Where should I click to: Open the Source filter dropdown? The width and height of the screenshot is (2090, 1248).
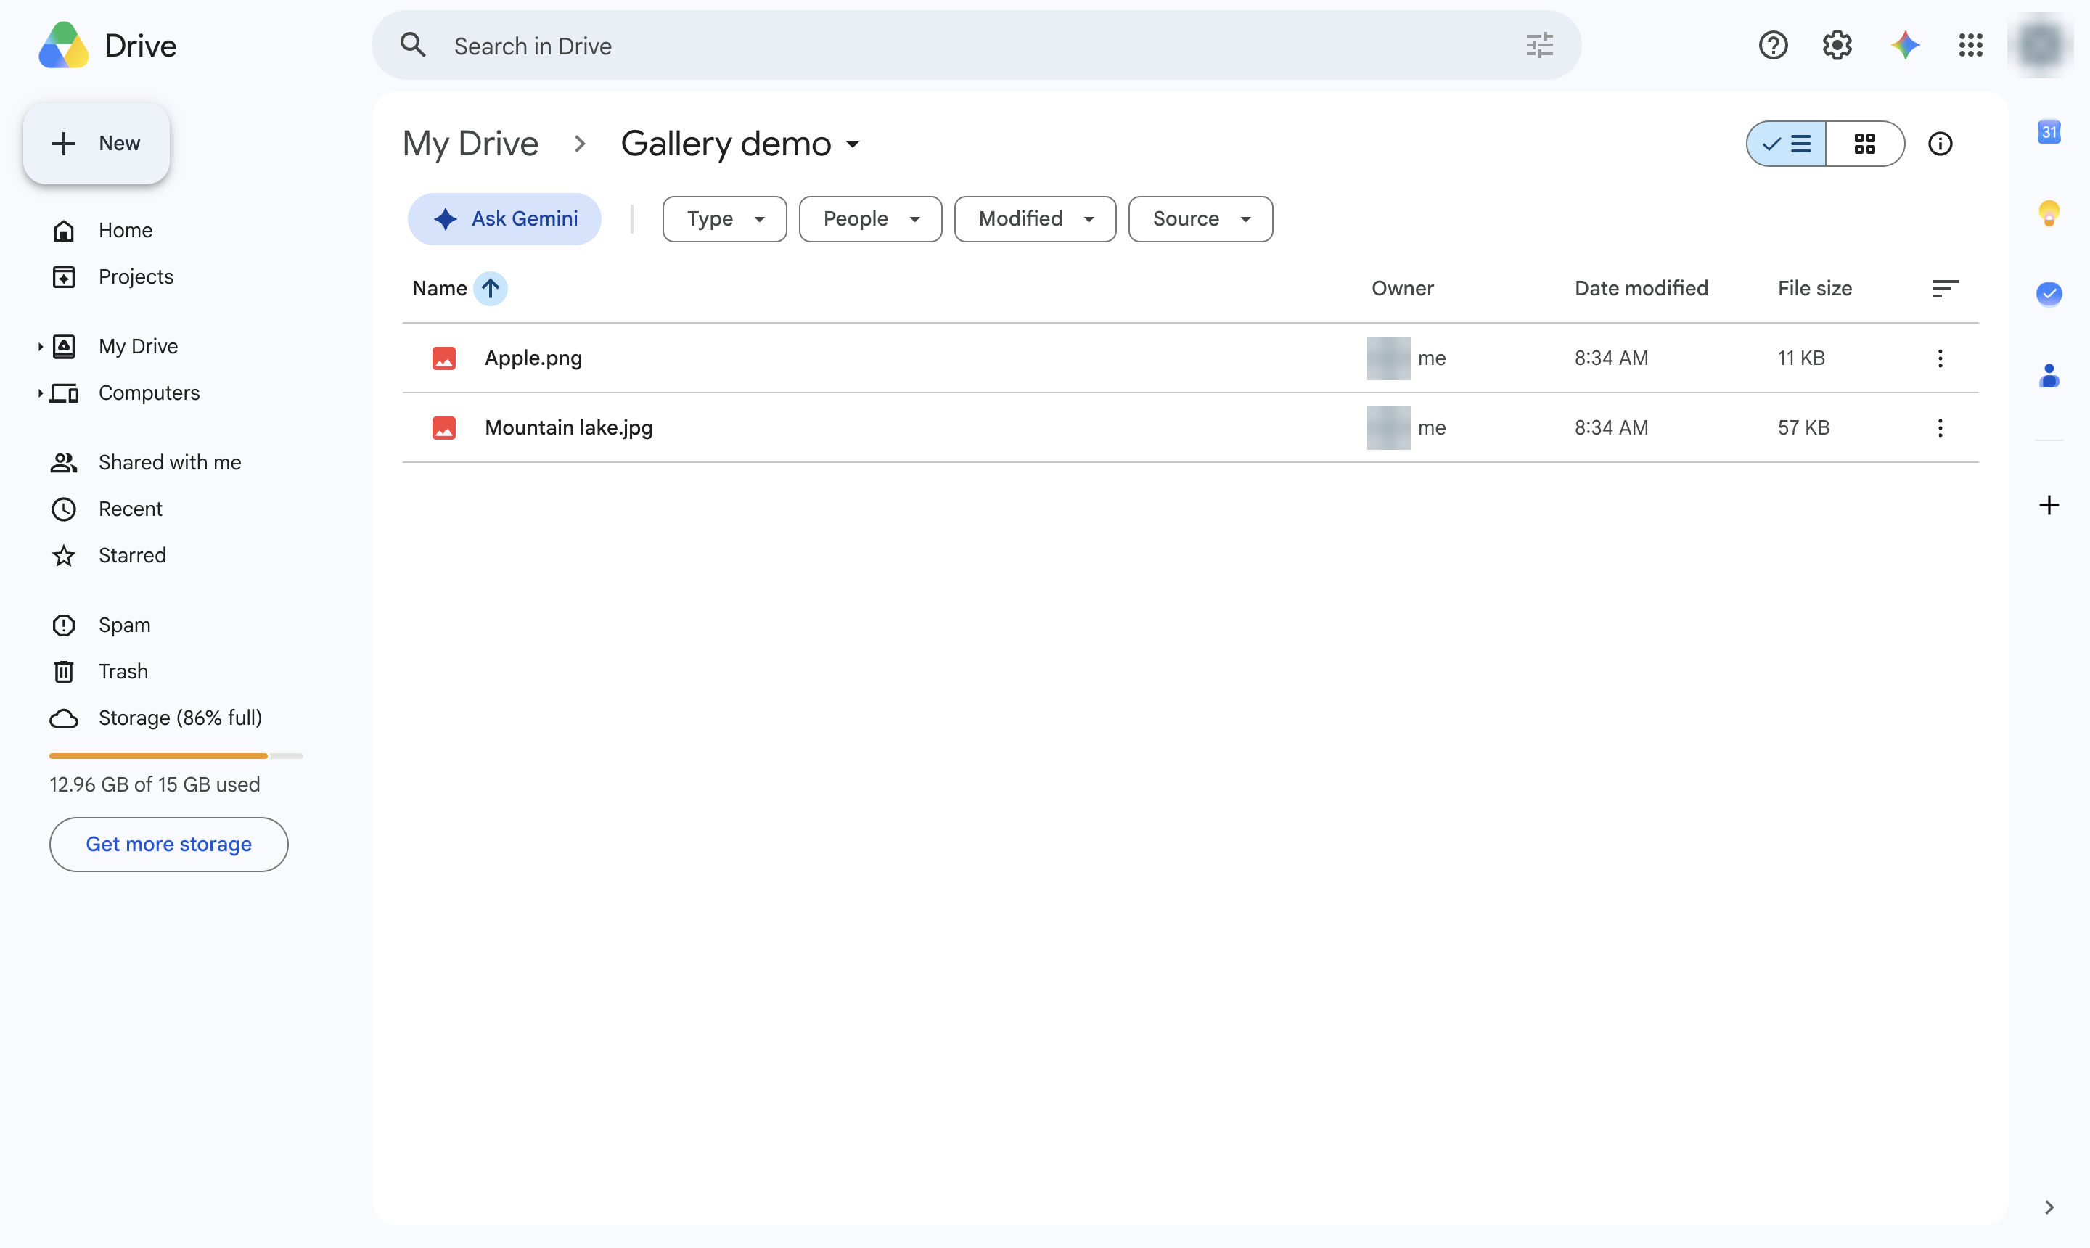1200,218
